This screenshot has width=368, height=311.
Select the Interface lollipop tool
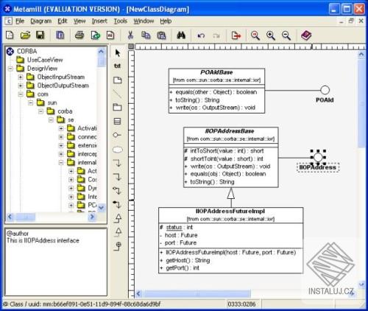[x=117, y=135]
